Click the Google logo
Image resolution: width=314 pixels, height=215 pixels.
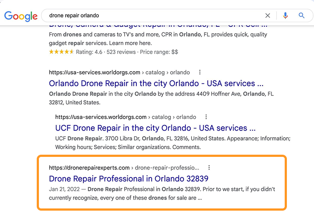tap(21, 16)
